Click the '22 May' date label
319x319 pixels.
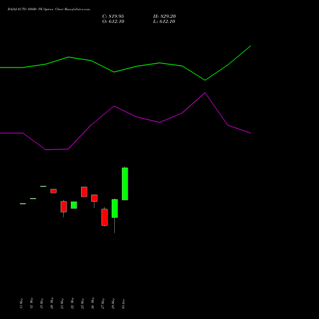pyautogui.click(x=72, y=304)
